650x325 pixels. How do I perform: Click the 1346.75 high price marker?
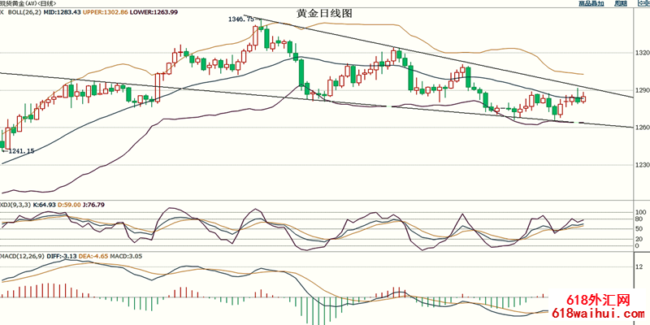pos(242,19)
